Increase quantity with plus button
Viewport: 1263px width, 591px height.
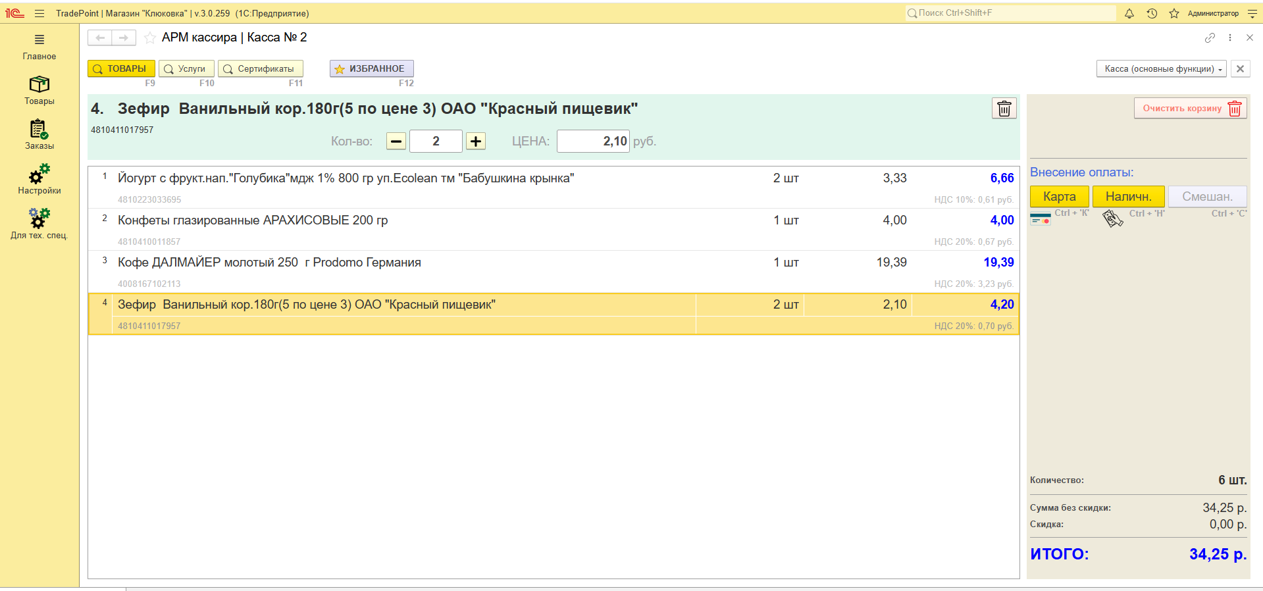point(476,141)
